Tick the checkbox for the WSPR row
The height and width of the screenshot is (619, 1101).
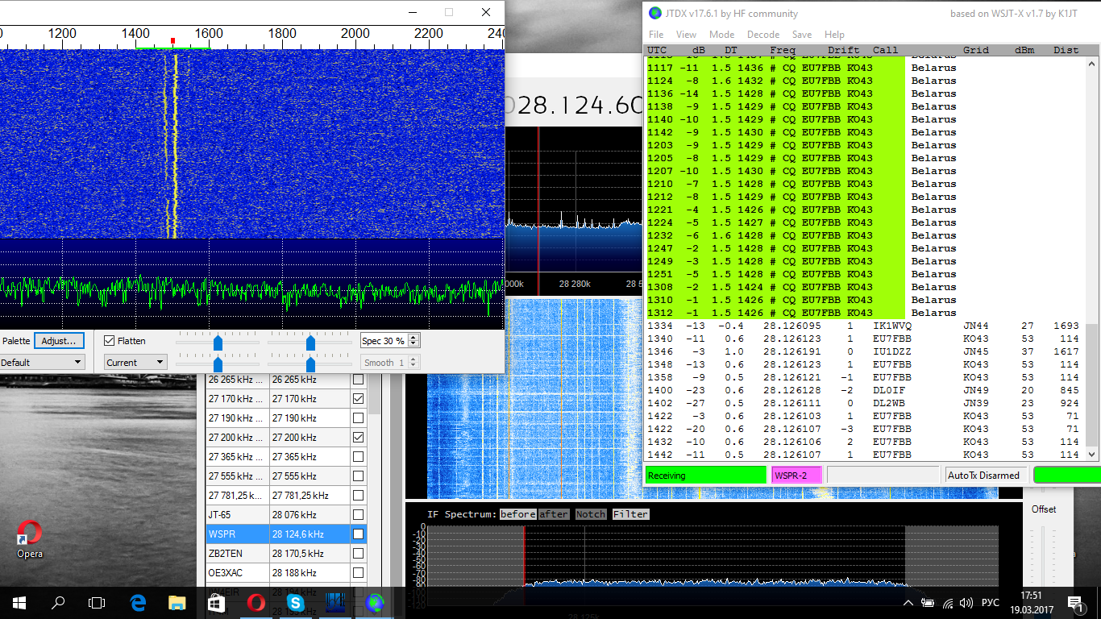(359, 534)
